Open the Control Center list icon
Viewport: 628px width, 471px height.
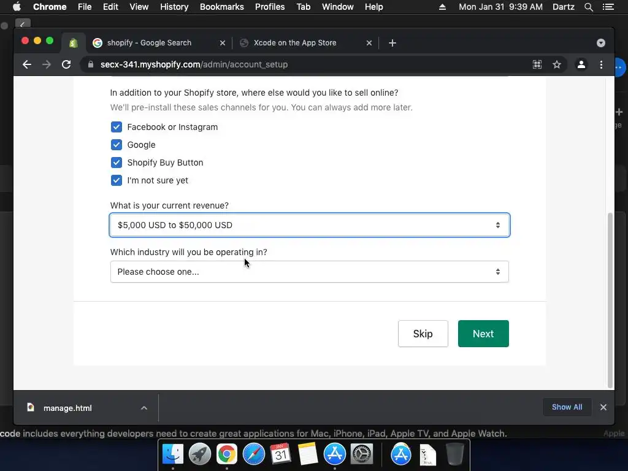click(608, 7)
